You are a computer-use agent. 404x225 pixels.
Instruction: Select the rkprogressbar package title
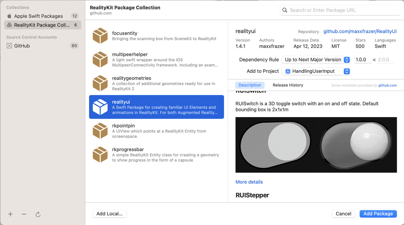[x=128, y=149]
